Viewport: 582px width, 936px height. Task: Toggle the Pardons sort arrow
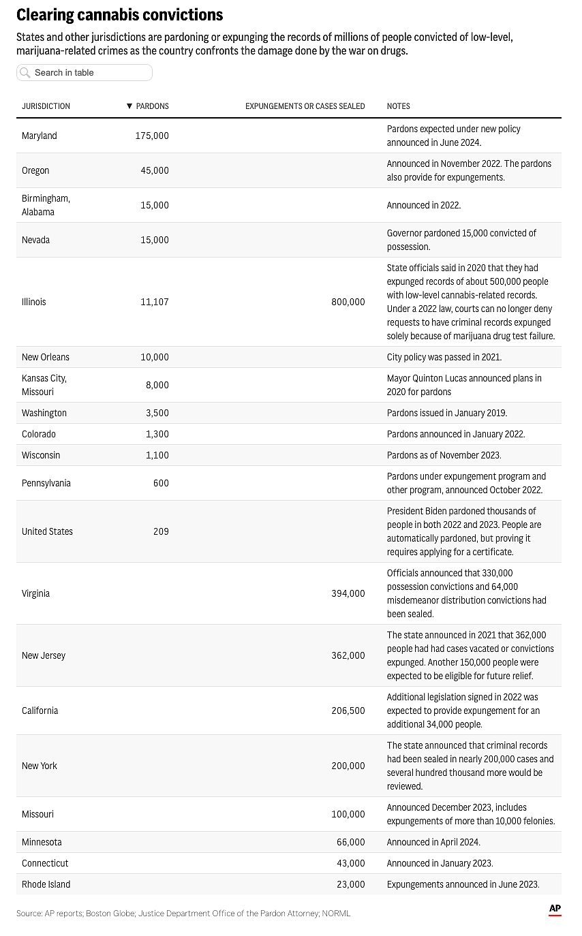[129, 106]
